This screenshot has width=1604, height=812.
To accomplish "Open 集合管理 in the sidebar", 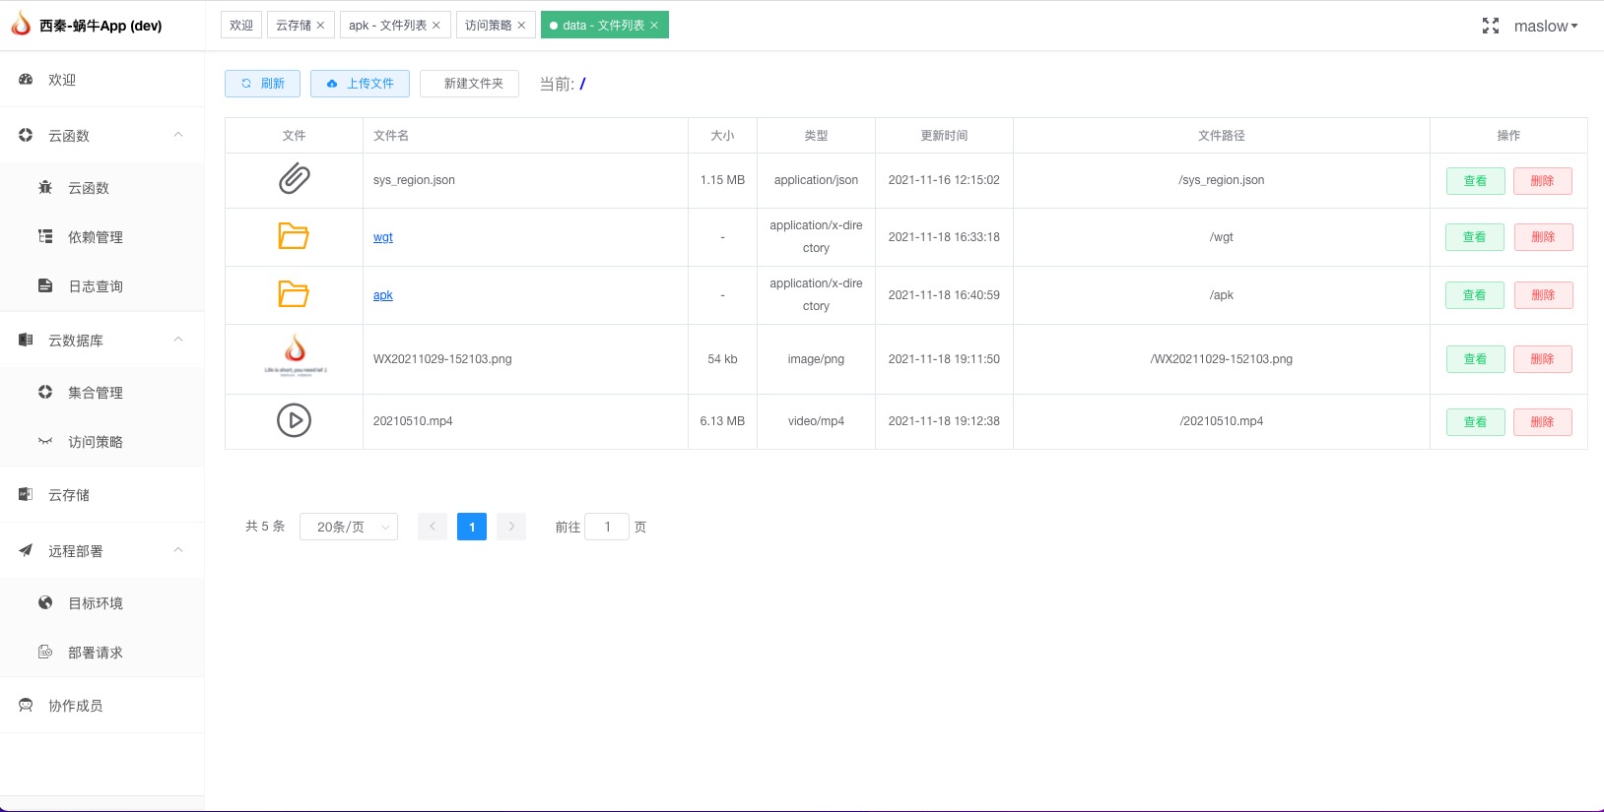I will (102, 392).
